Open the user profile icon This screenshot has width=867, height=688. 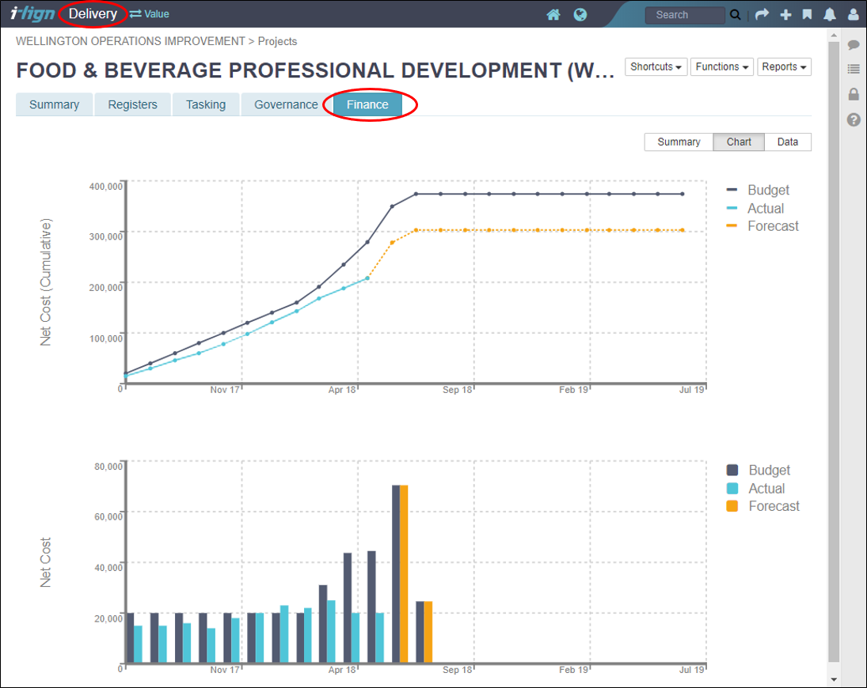coord(854,15)
